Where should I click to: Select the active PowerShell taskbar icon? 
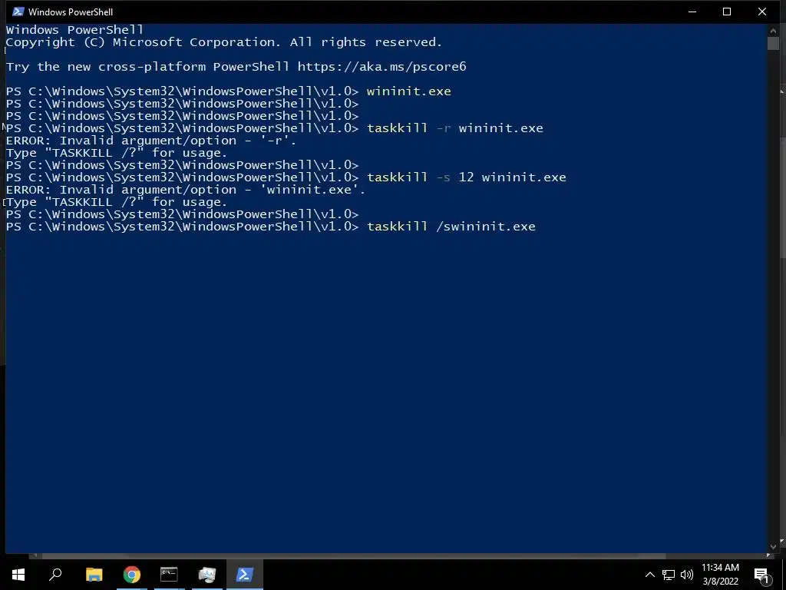pos(245,575)
